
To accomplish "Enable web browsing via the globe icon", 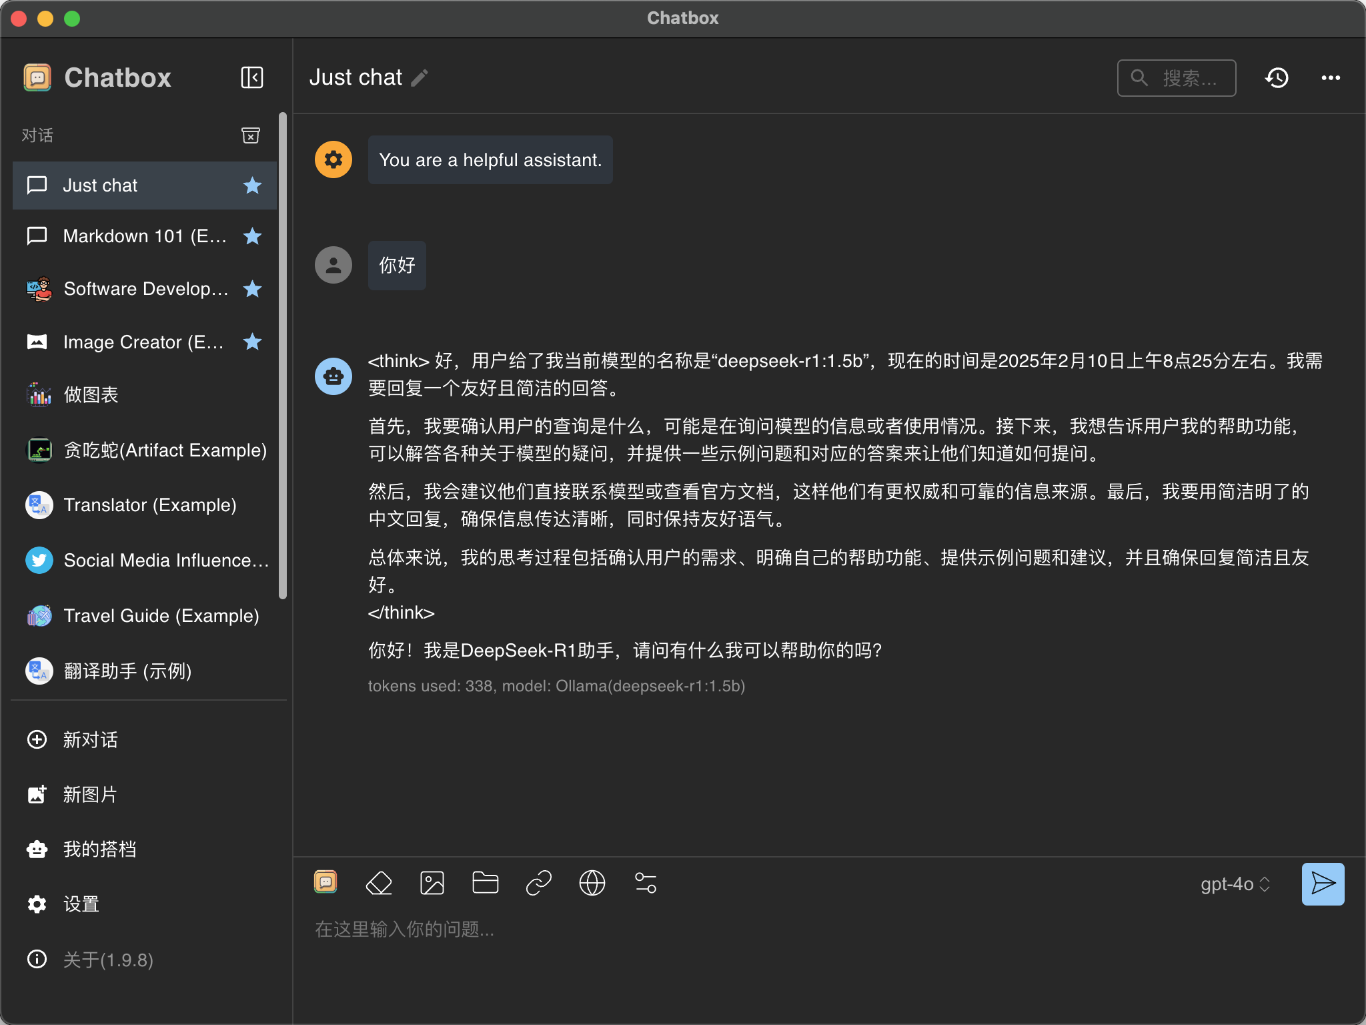I will 592,883.
